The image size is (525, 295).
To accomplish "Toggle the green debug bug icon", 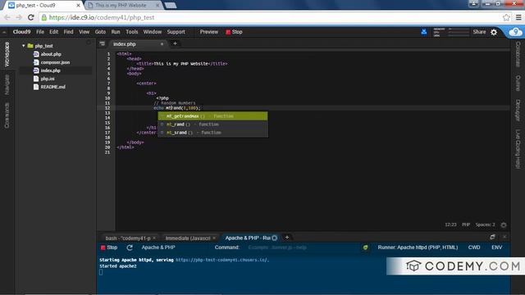I will pos(365,247).
